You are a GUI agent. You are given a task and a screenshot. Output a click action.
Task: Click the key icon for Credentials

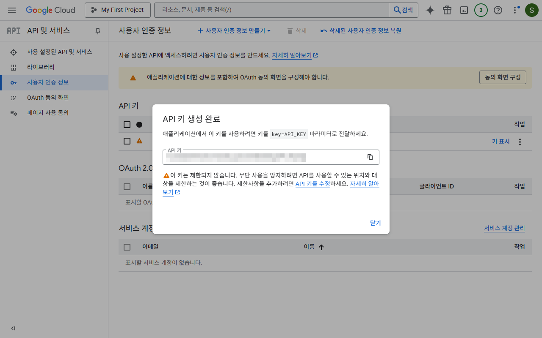point(14,82)
